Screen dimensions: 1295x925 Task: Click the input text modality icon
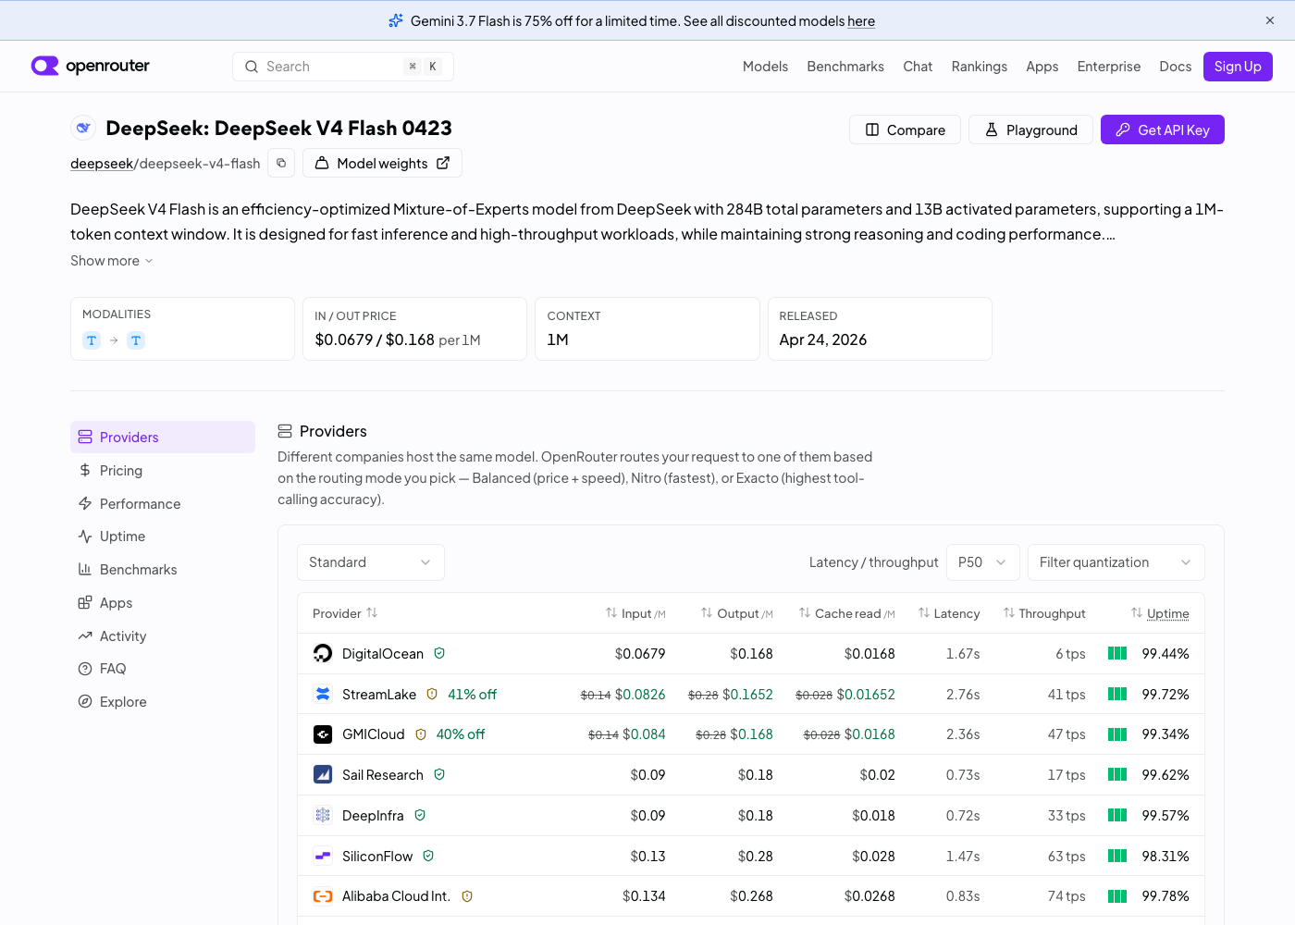pos(92,340)
